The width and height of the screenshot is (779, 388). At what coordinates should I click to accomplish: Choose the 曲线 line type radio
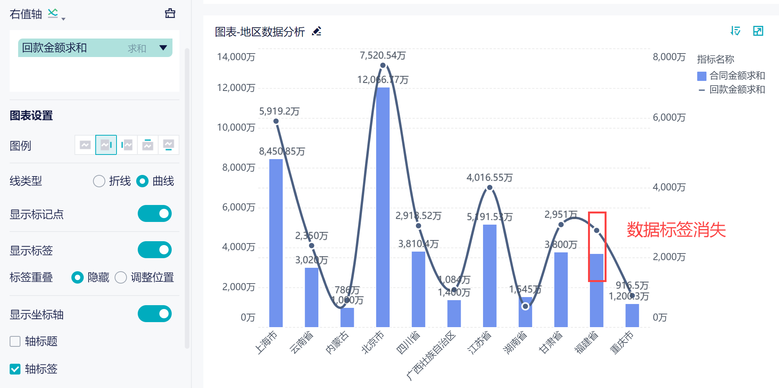pyautogui.click(x=142, y=181)
